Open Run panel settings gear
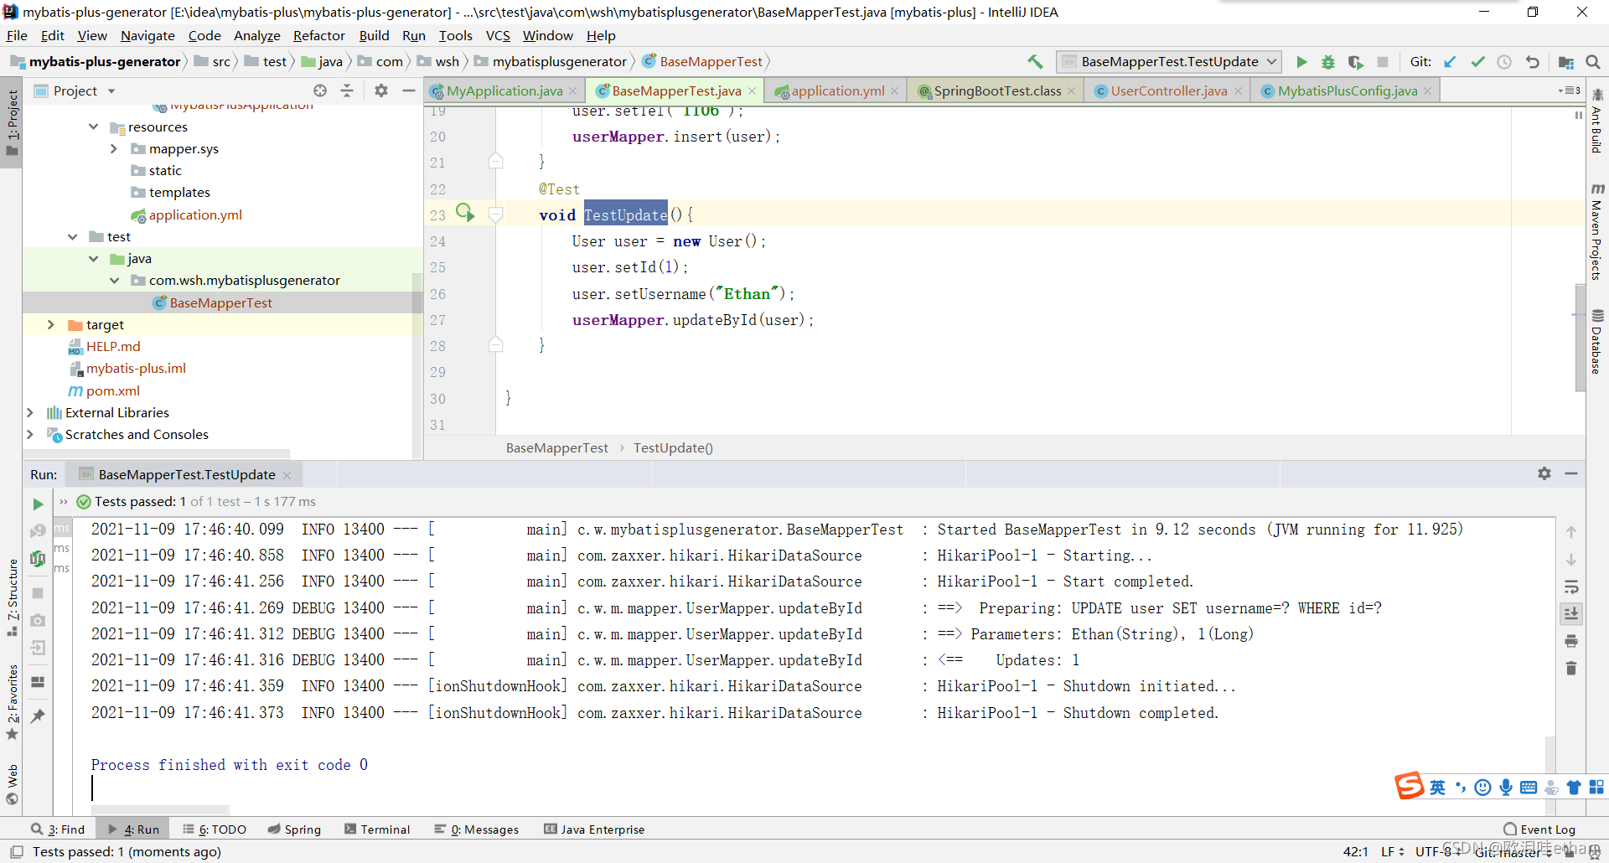This screenshot has height=863, width=1609. (1544, 473)
